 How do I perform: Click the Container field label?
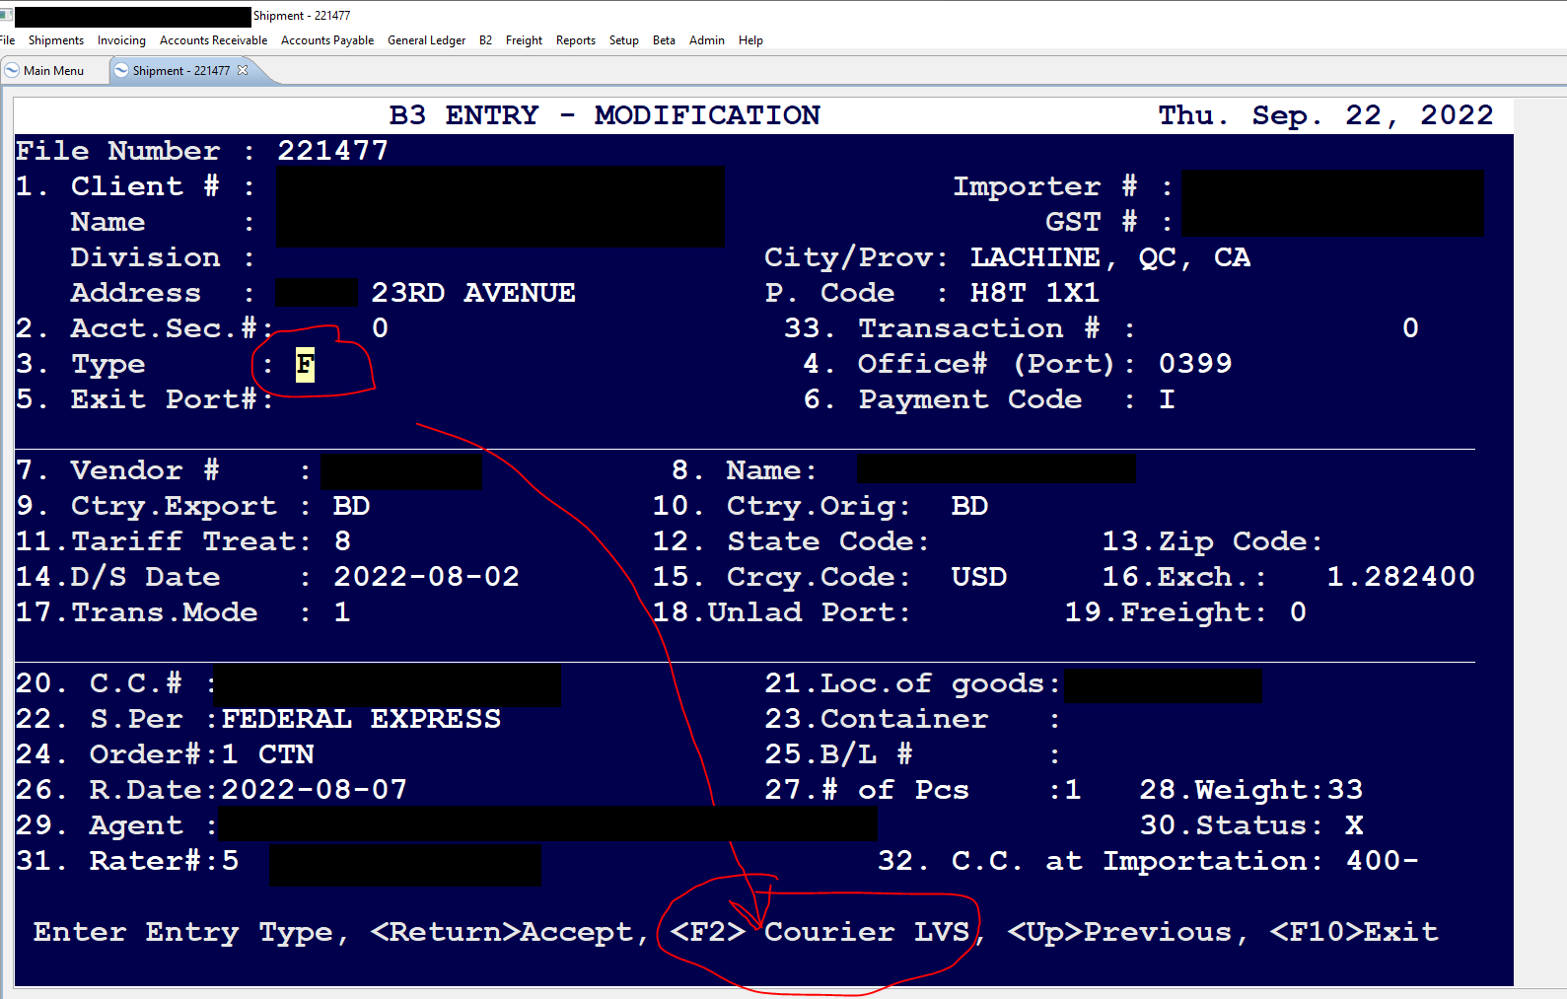[x=904, y=719]
